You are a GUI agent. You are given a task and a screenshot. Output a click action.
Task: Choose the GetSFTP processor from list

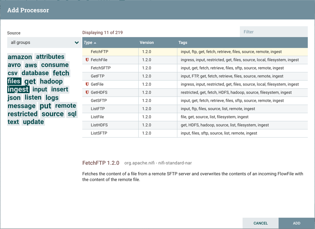(x=99, y=101)
